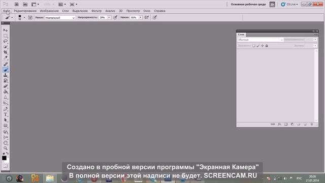The image size is (325, 183).
Task: Open the Файл menu
Action: [7, 11]
